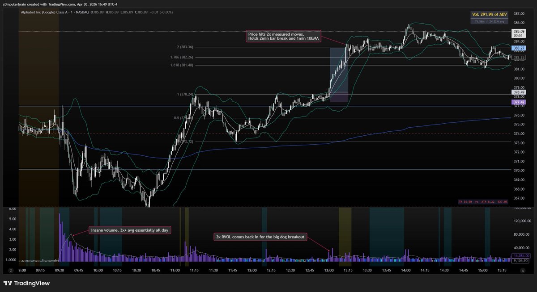Select the '3x RVOL comes back in' annotation box
The width and height of the screenshot is (537, 292).
pyautogui.click(x=260, y=237)
